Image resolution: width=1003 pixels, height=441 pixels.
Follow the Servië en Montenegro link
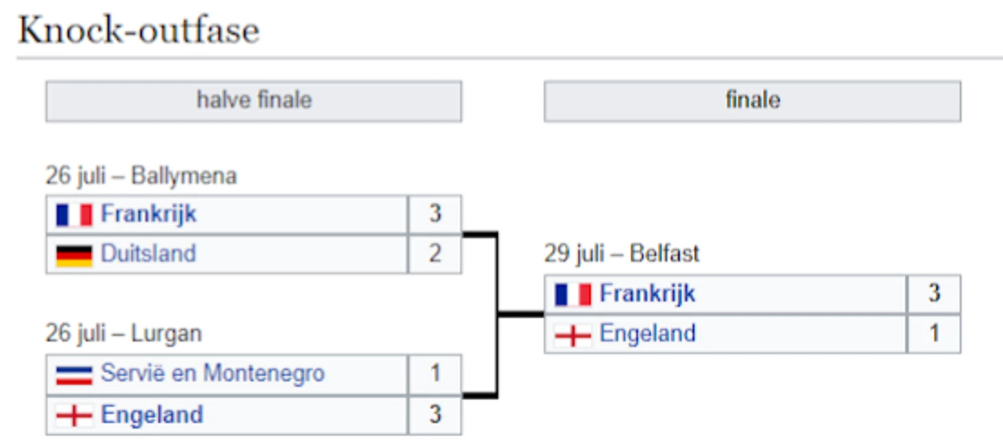click(x=212, y=374)
